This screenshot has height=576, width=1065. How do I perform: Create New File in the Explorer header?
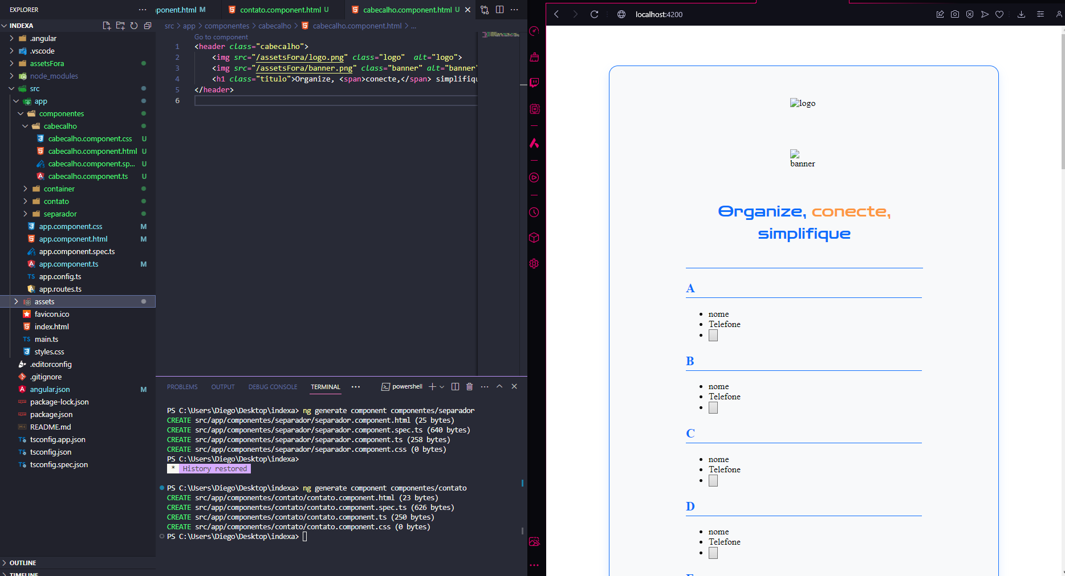[107, 26]
